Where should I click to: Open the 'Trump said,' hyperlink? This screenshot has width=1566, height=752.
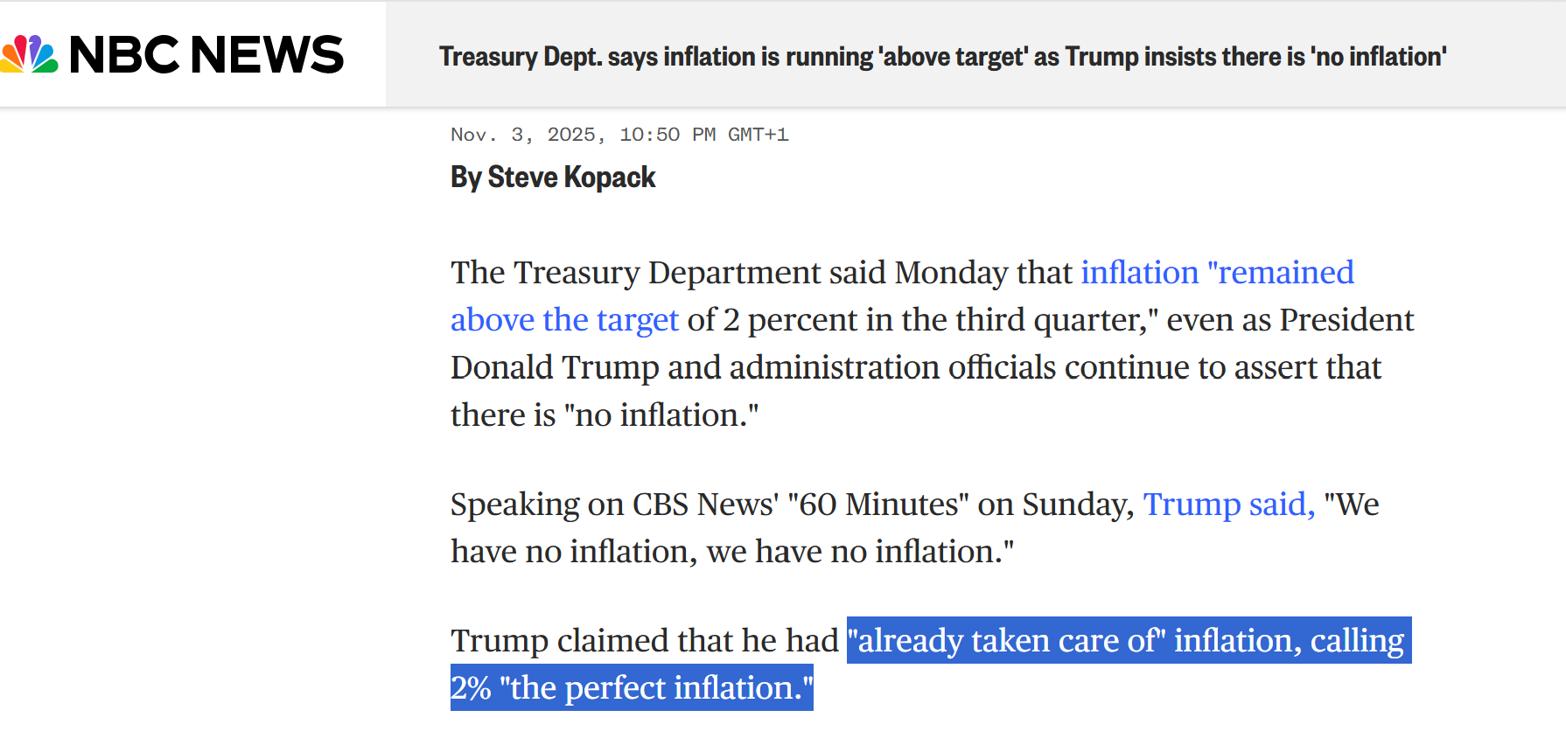(1228, 505)
